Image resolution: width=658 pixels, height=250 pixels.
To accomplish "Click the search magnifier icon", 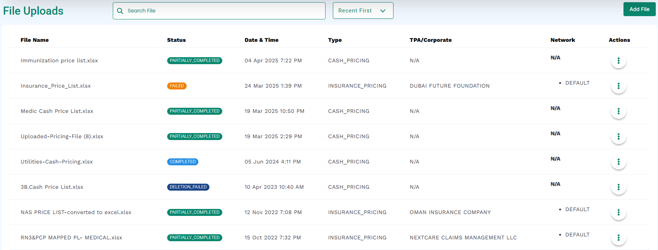I will click(x=120, y=11).
